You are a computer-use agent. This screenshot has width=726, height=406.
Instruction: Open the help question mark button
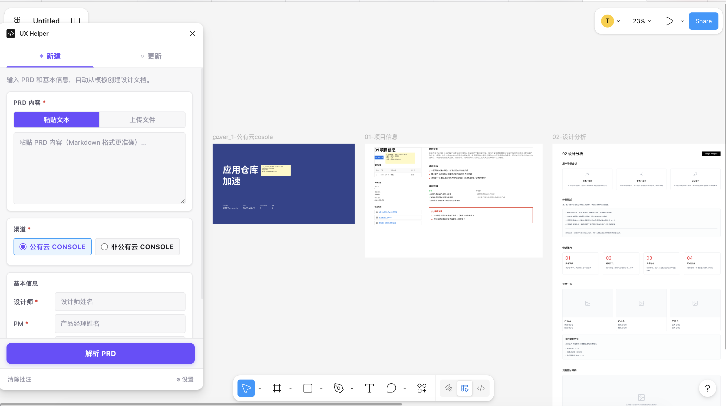pos(707,388)
